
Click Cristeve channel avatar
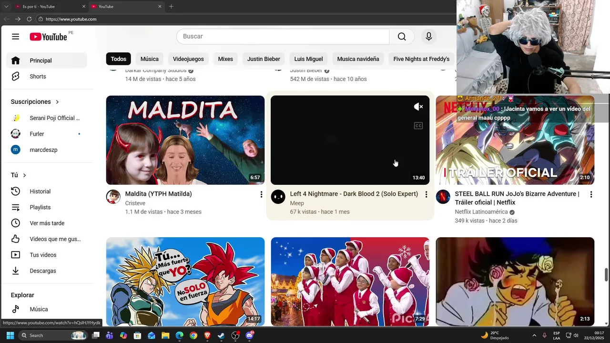click(x=113, y=196)
